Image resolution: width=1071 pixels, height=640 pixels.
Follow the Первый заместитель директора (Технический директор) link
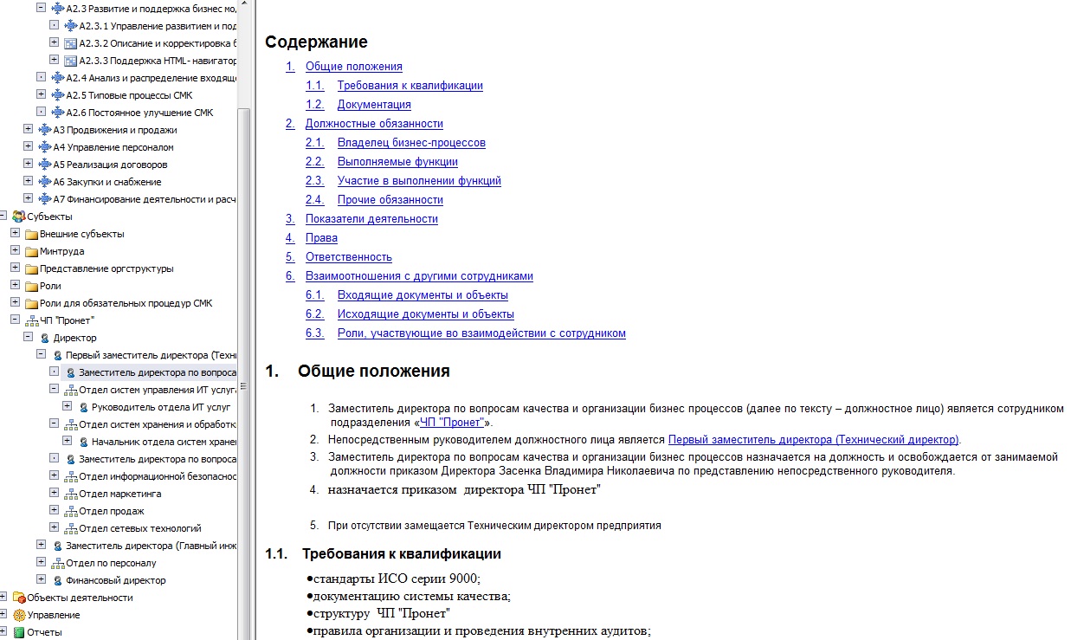tap(813, 440)
